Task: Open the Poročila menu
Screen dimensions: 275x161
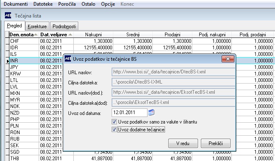Action: (x=67, y=4)
